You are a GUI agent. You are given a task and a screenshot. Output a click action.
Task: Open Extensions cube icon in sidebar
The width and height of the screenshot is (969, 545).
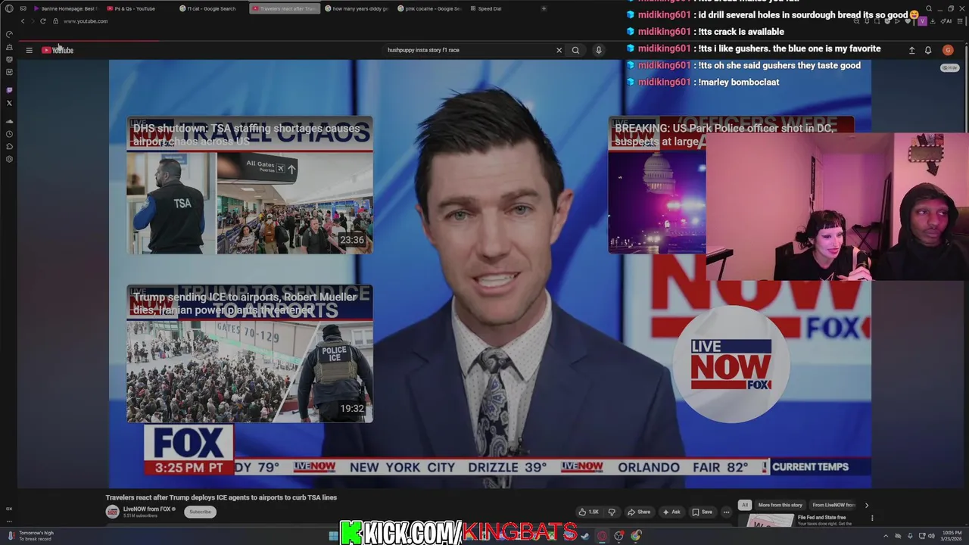click(x=9, y=146)
